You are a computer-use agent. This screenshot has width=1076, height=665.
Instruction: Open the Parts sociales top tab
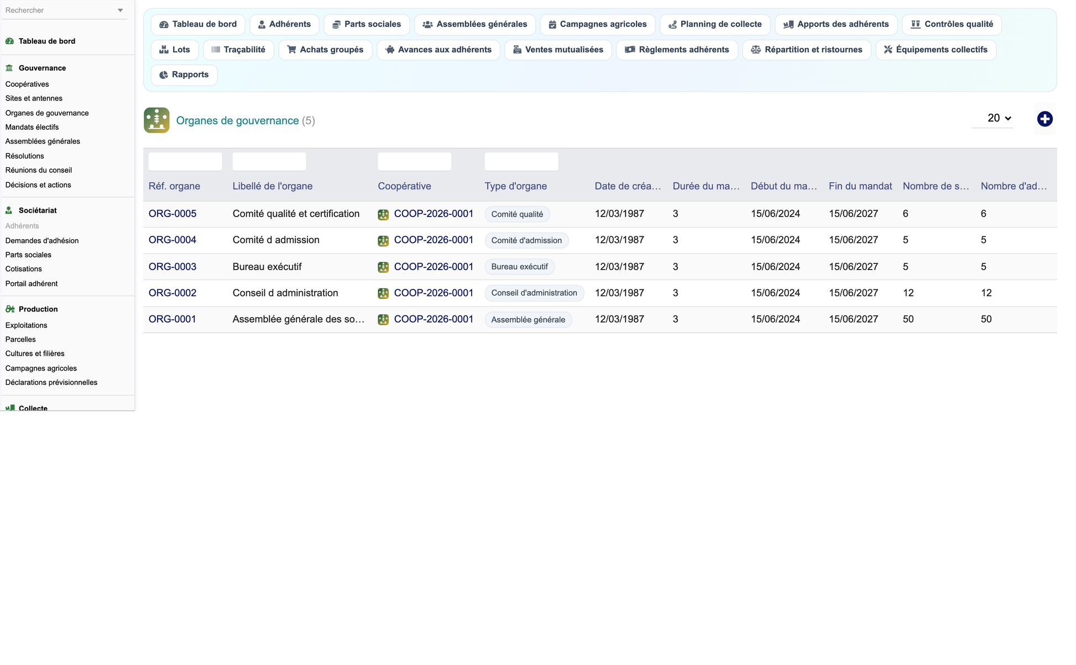click(x=367, y=24)
